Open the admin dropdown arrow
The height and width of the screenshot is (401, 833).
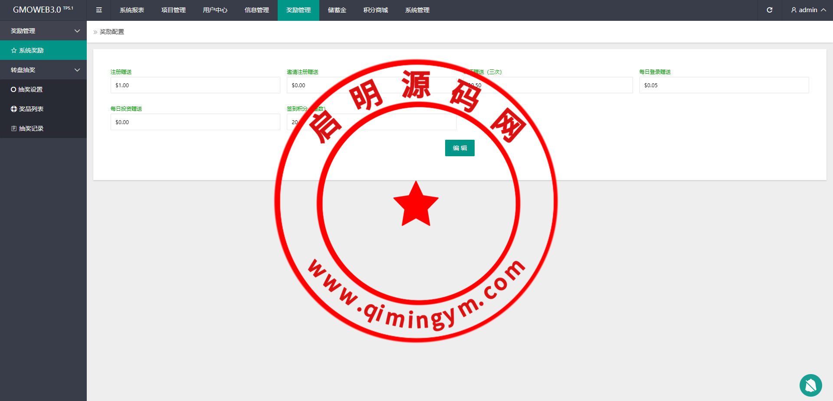pos(823,10)
